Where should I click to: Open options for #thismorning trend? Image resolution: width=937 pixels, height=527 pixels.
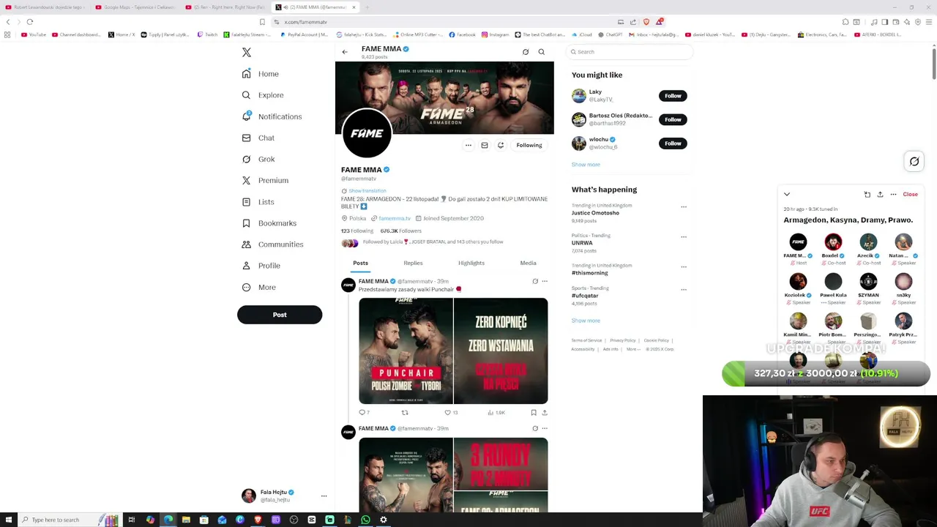click(684, 266)
